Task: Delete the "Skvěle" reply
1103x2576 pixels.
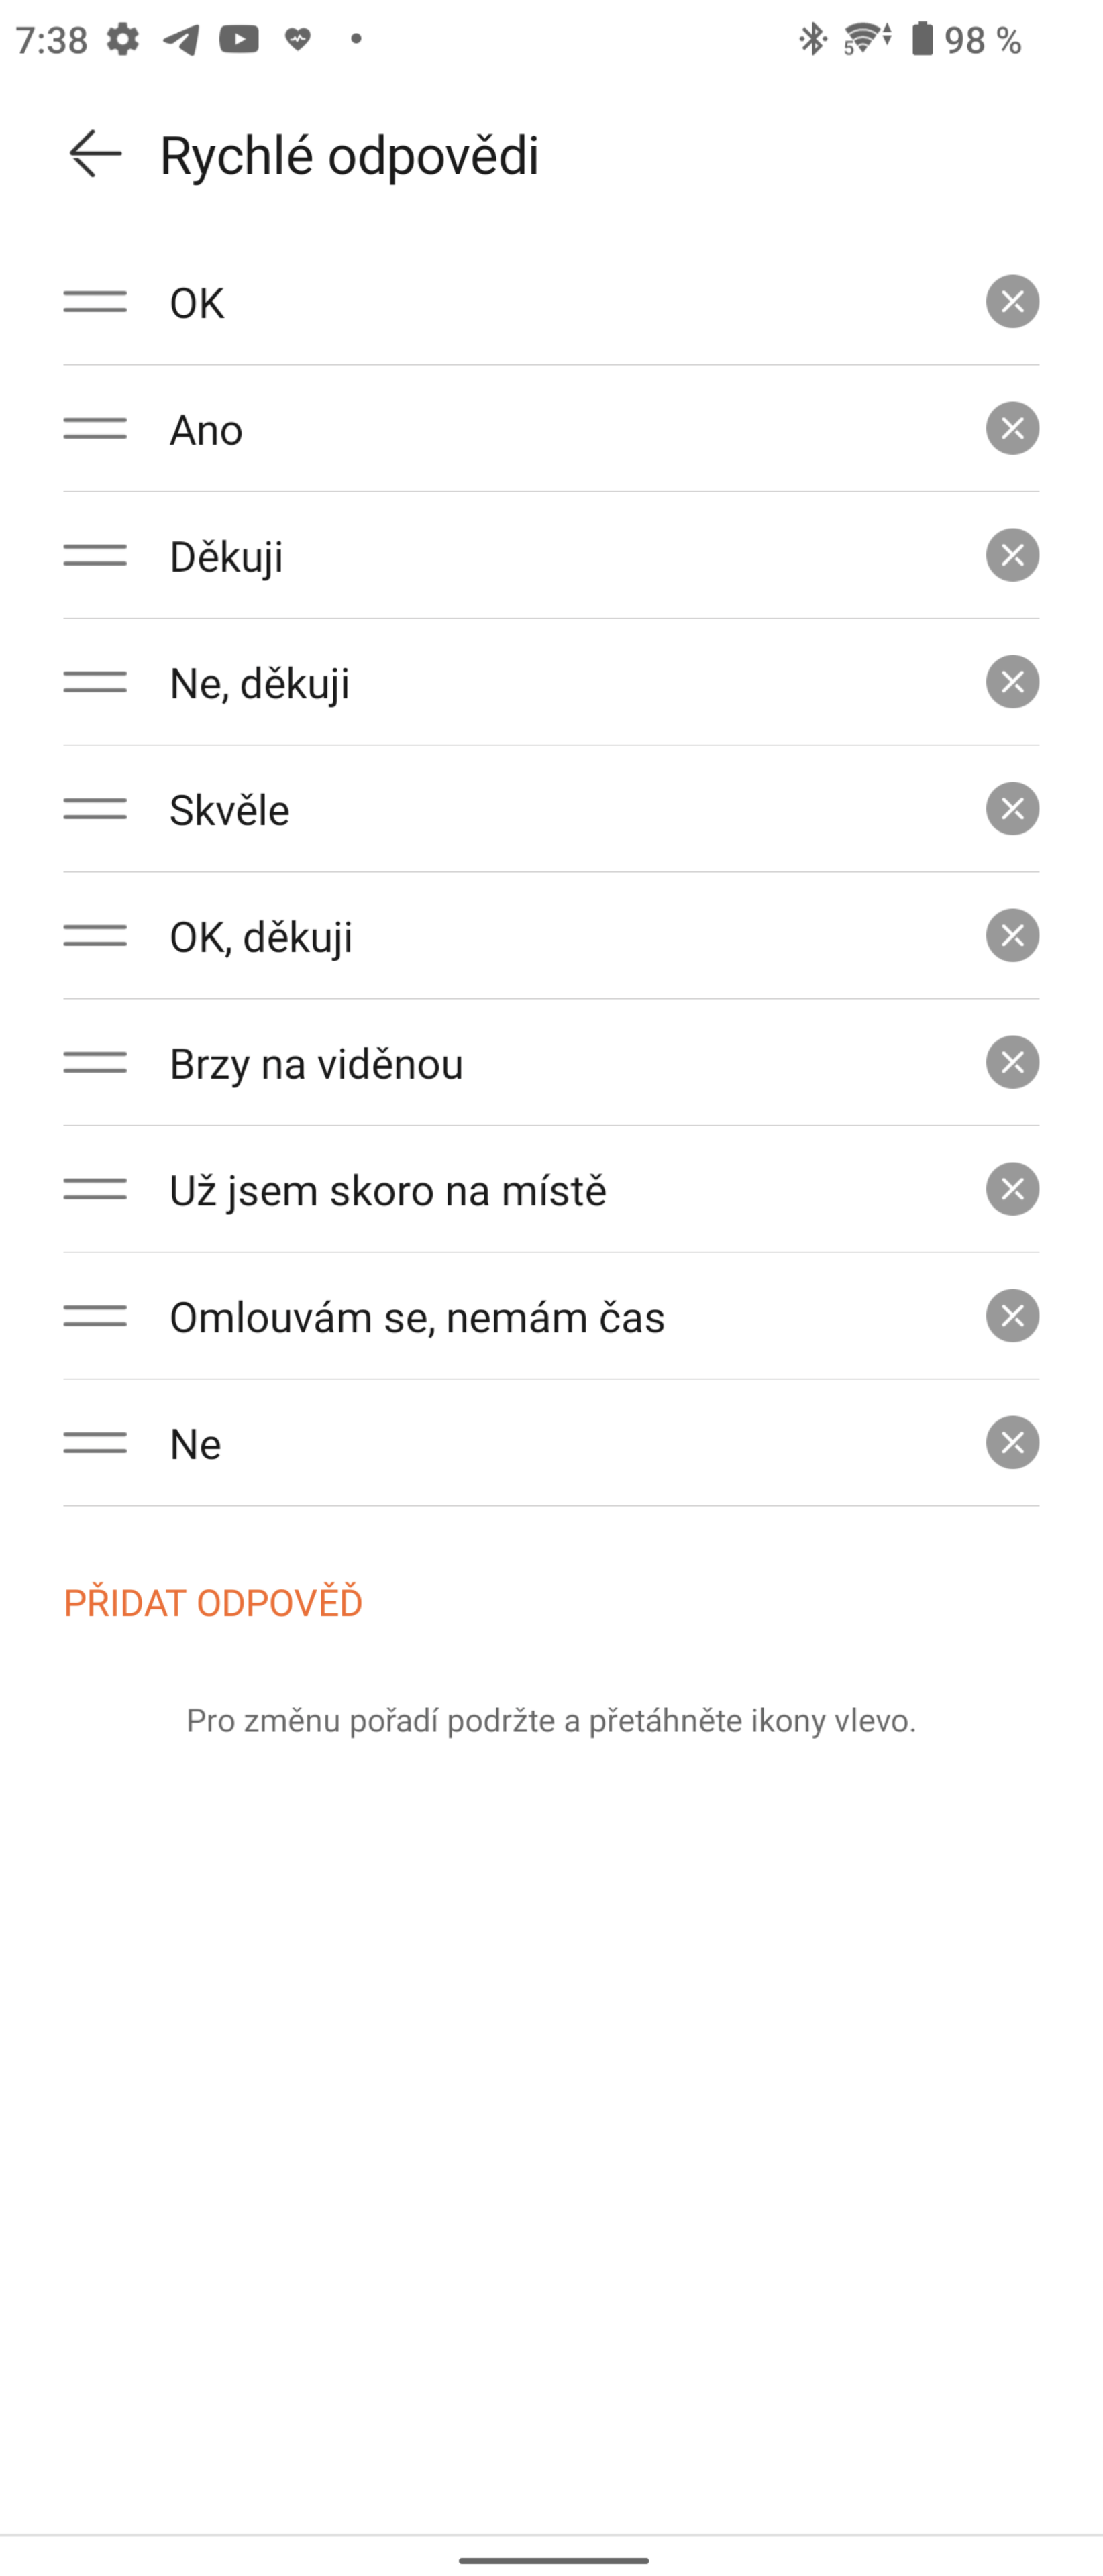Action: point(1012,809)
